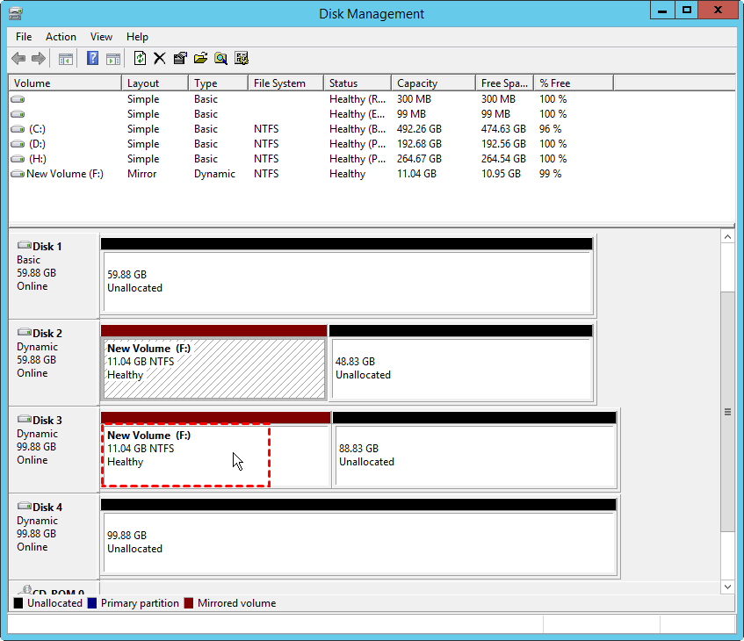Click the view Settings toolbar icon
This screenshot has width=744, height=641.
242,58
